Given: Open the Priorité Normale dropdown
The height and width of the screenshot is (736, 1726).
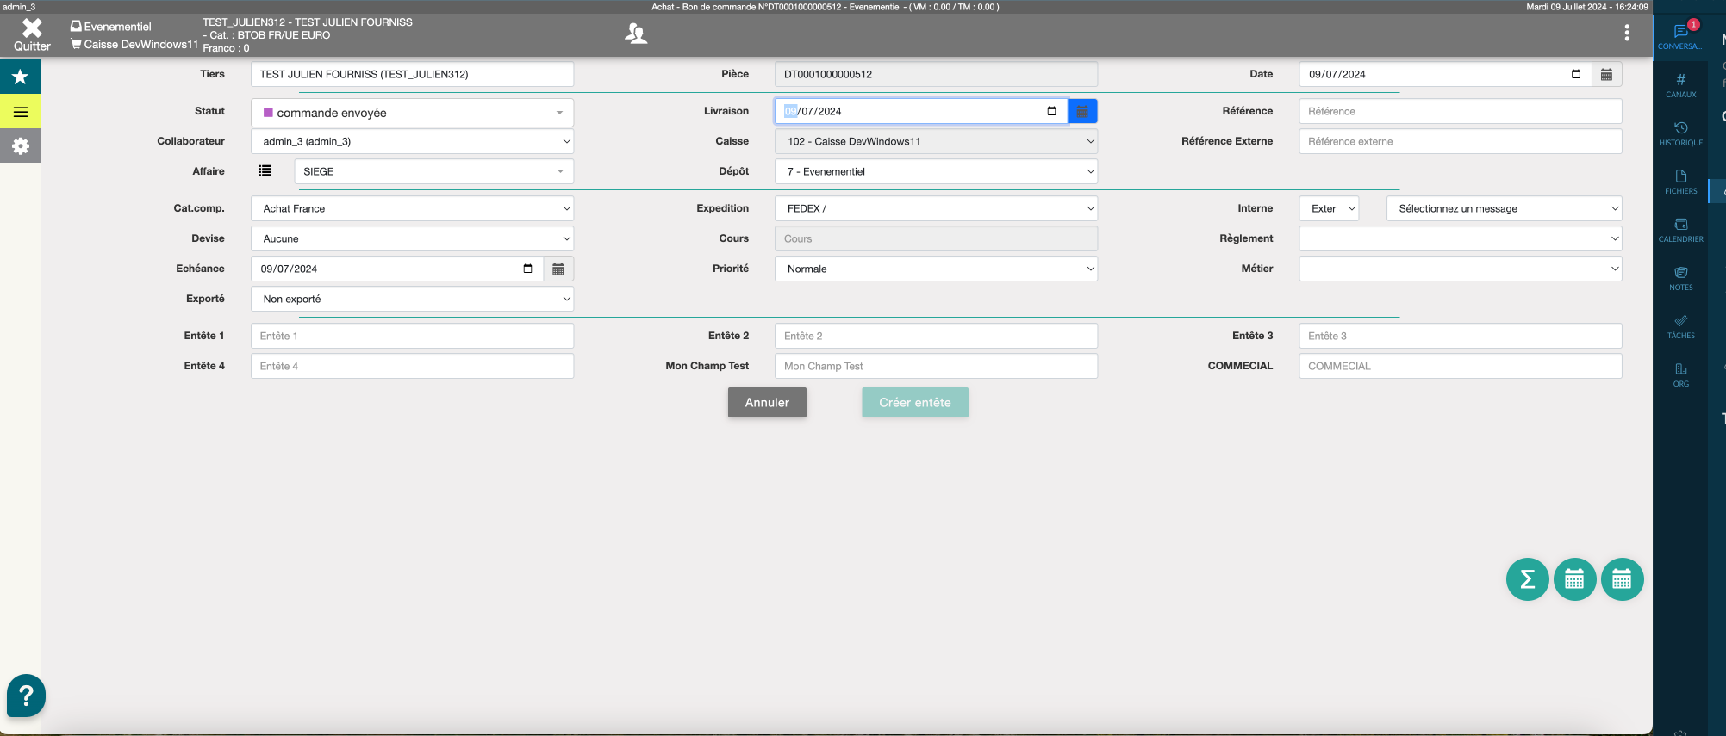Looking at the screenshot, I should (x=936, y=269).
